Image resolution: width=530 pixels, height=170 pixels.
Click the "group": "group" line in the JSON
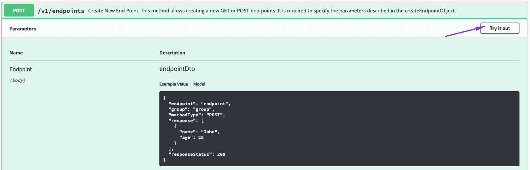click(191, 109)
